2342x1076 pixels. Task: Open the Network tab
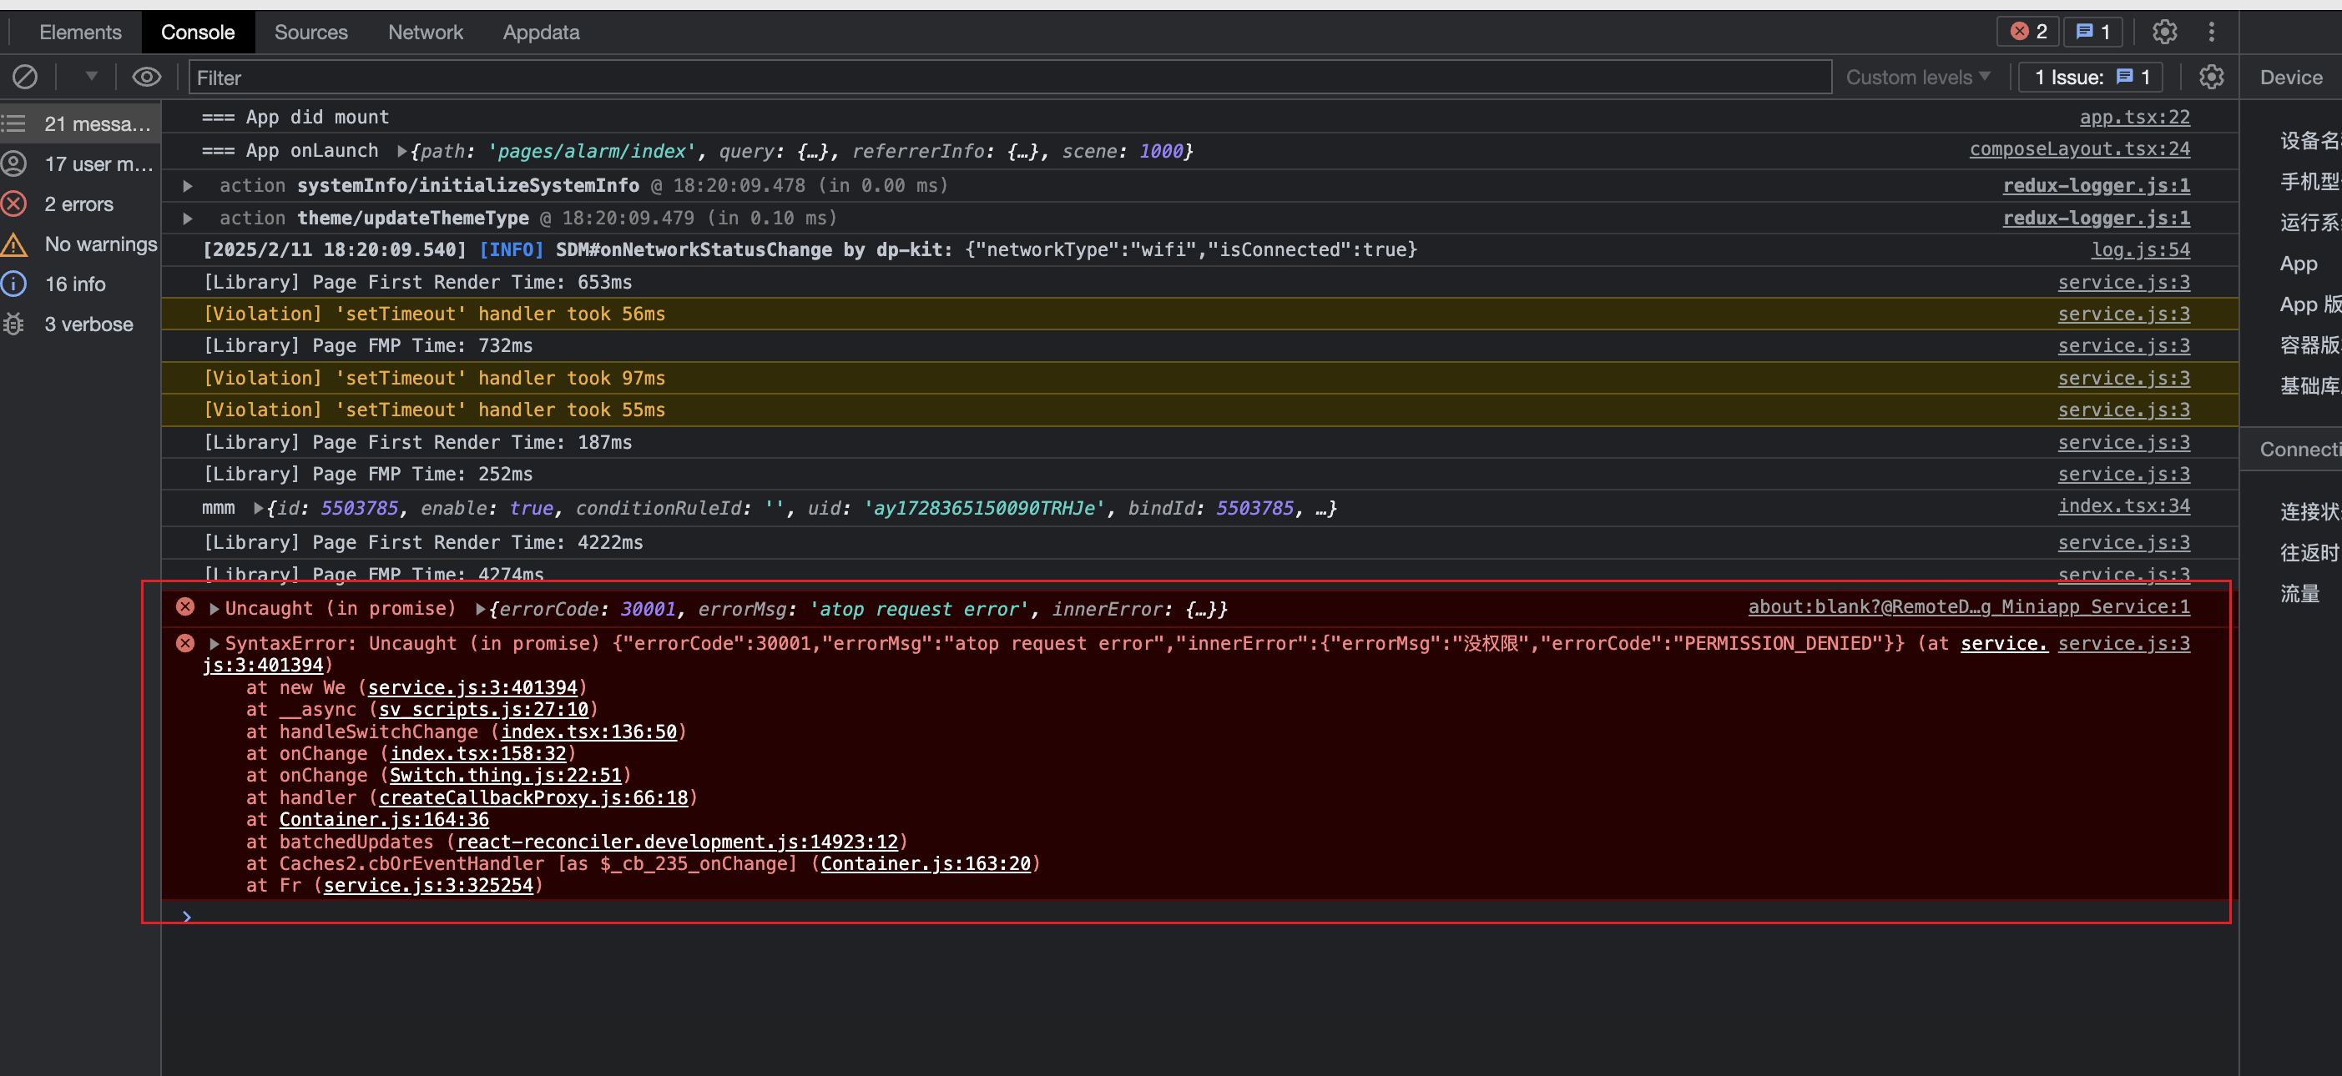click(426, 32)
